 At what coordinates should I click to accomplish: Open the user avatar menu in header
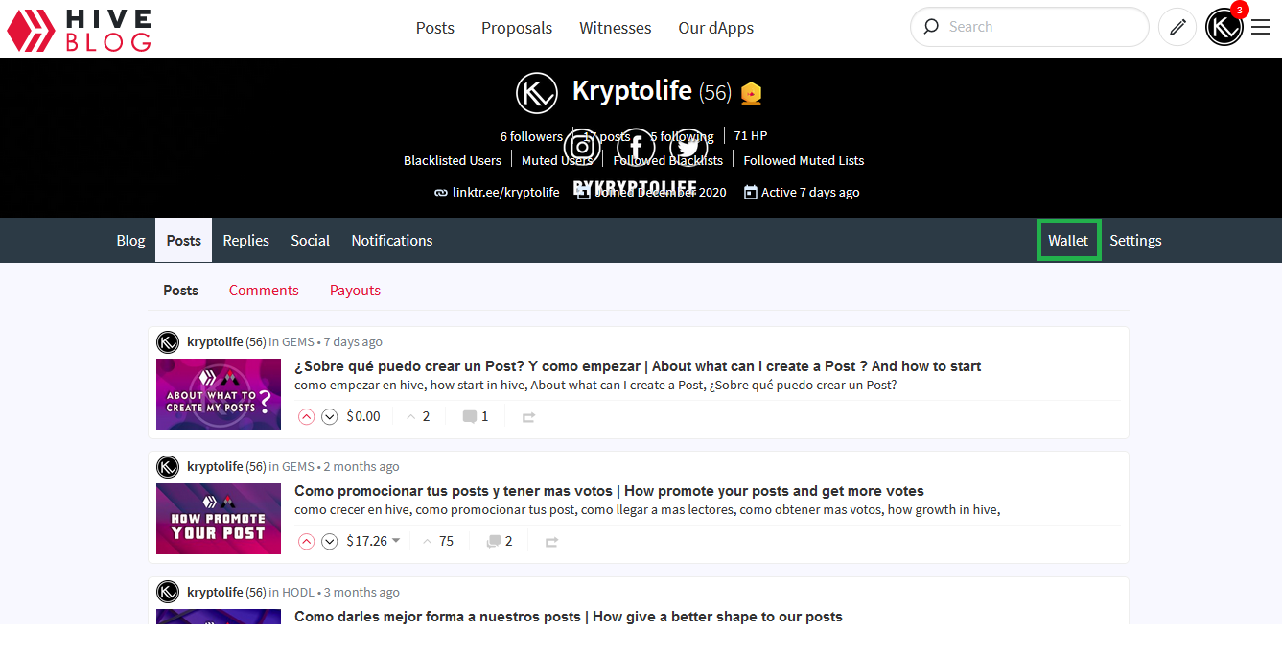tap(1224, 27)
